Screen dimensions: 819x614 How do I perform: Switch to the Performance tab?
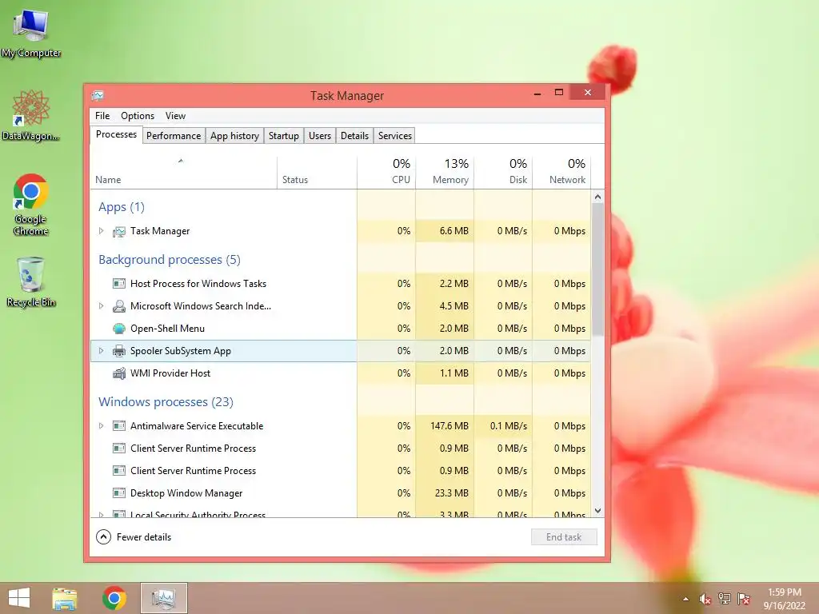(174, 136)
